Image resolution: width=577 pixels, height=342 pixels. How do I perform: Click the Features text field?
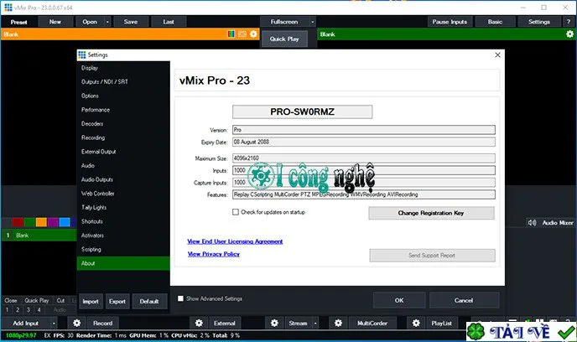point(364,194)
